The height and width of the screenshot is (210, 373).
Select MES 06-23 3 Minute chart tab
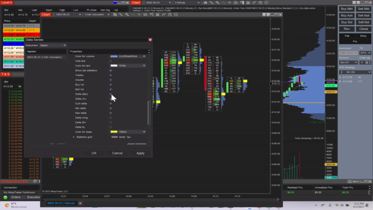61,203
